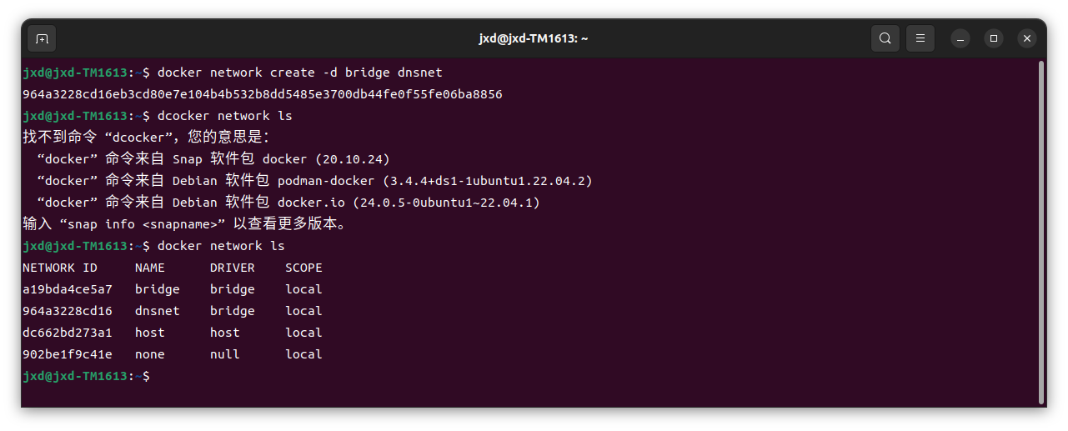The image size is (1068, 431).
Task: Click the null driver entry
Action: point(225,354)
